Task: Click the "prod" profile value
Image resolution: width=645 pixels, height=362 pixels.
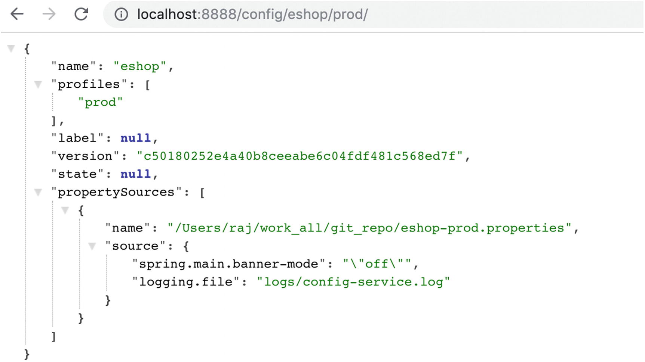Action: pos(100,102)
